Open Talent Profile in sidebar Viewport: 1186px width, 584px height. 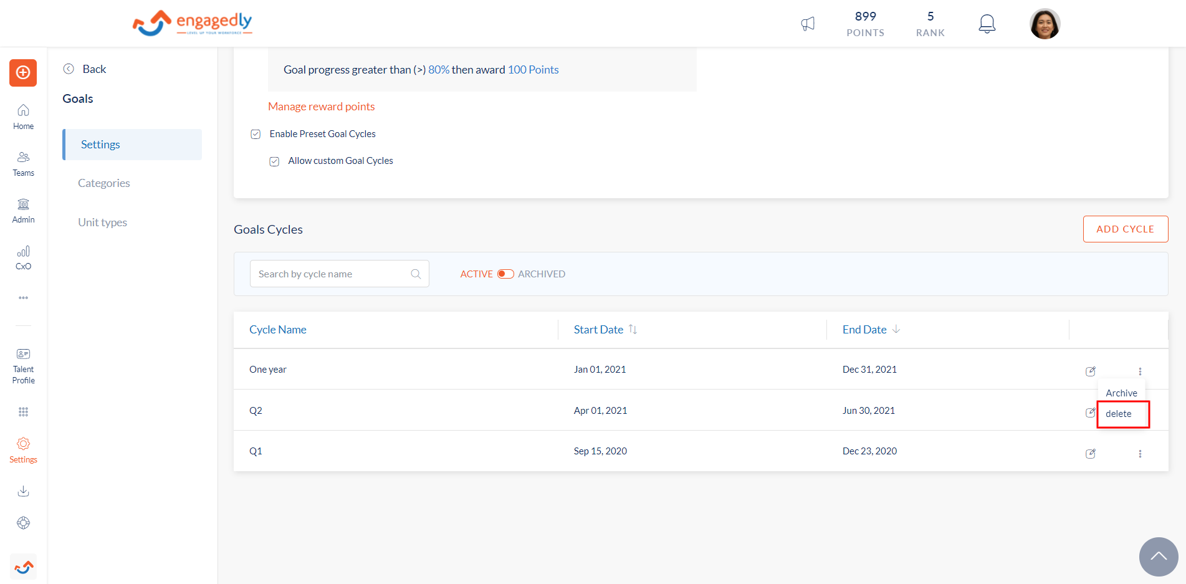(23, 366)
